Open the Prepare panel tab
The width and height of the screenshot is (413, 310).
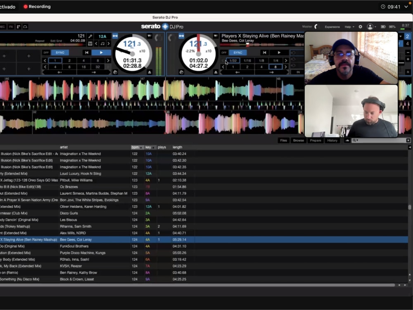315,141
